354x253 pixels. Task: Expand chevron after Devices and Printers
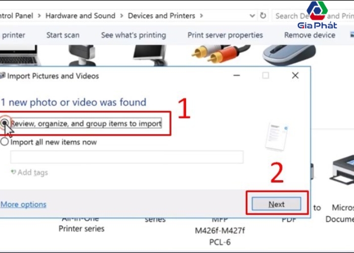click(x=201, y=16)
